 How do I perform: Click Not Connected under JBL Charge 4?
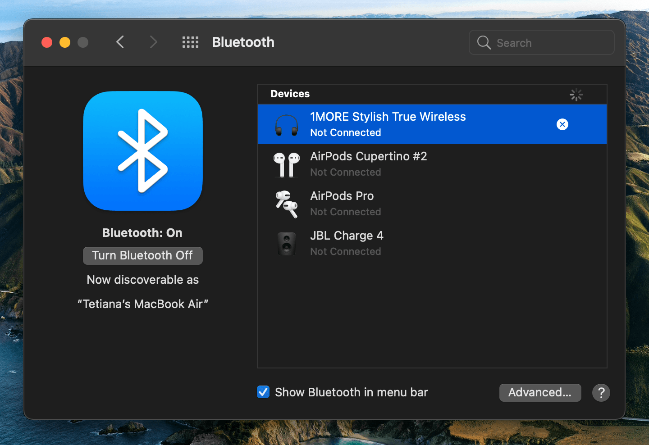coord(346,251)
